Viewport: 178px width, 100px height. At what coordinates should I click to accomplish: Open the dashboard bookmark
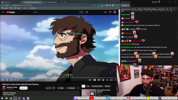point(5,8)
